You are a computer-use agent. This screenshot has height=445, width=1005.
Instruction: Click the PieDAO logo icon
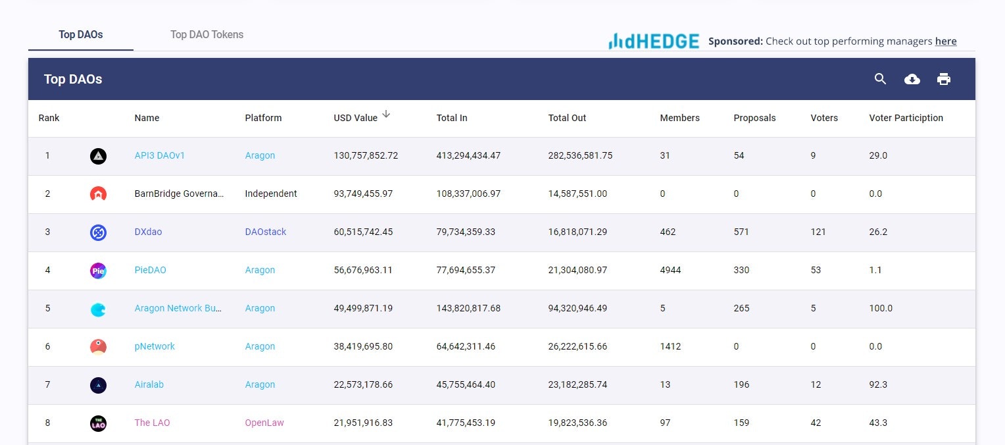pyautogui.click(x=98, y=270)
